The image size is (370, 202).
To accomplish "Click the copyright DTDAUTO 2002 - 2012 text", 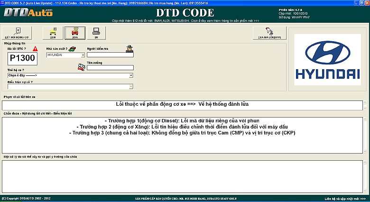I will coord(26,199).
